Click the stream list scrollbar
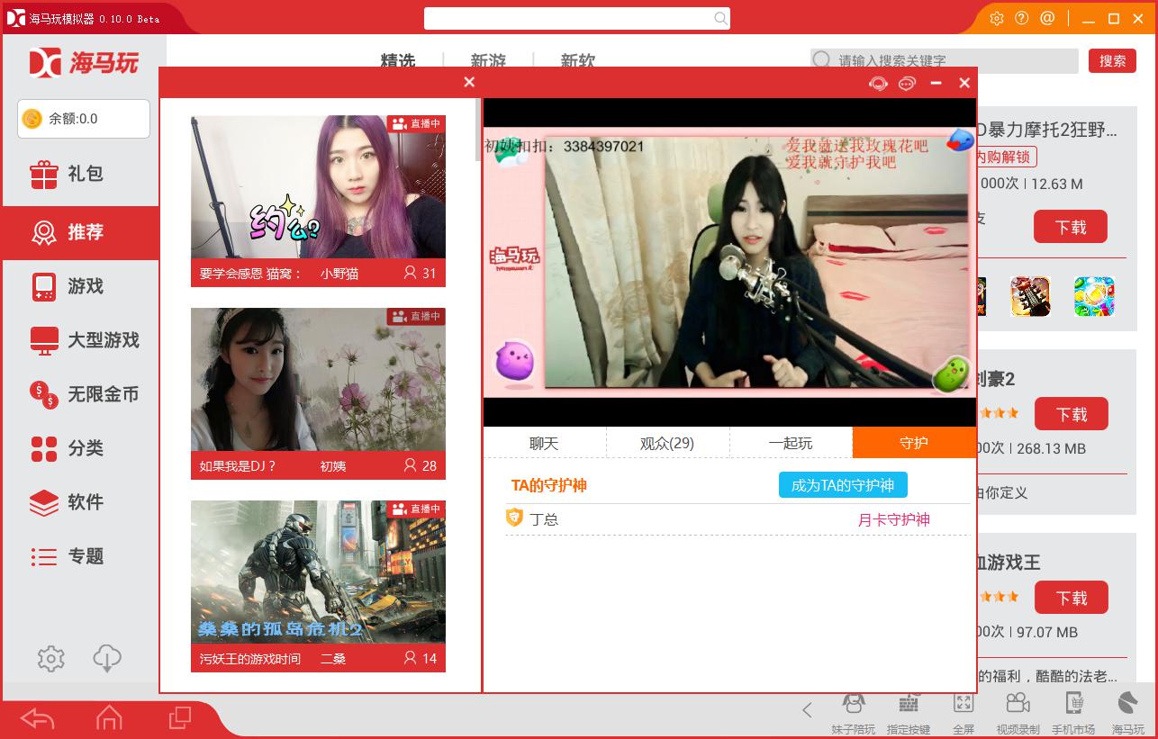 click(477, 131)
